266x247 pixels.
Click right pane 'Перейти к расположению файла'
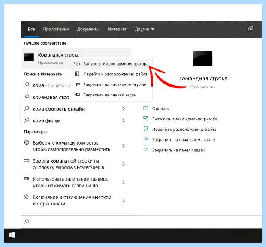[184, 130]
